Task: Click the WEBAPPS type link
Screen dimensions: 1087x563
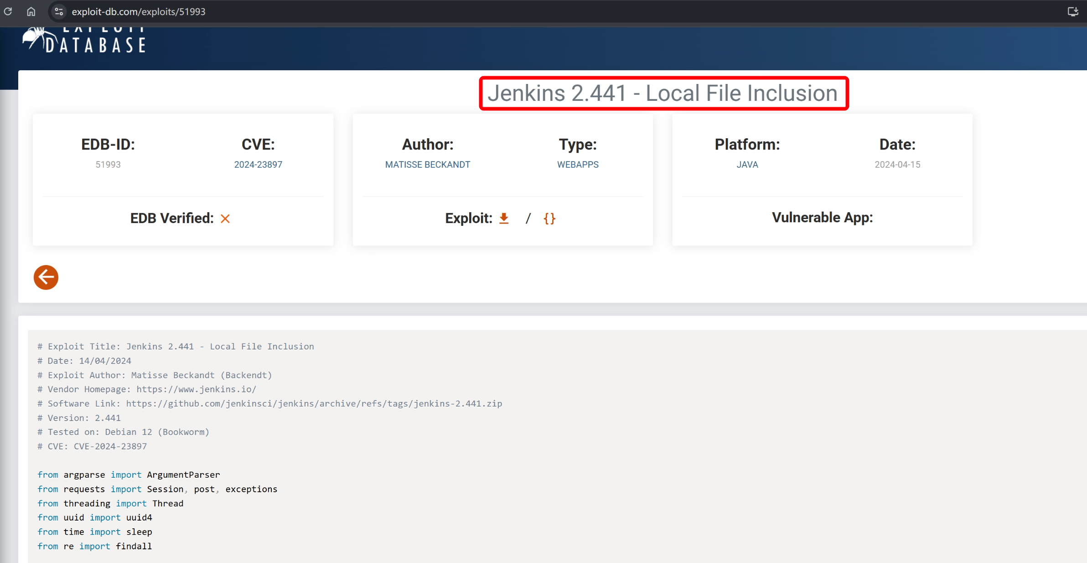Action: click(x=578, y=165)
